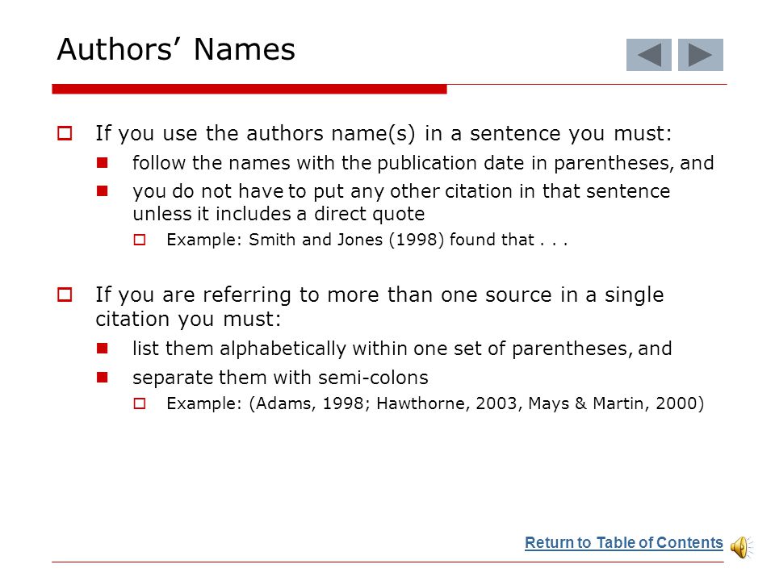775x581 pixels.
Task: Go to previous slide with back arrow
Action: pos(648,55)
